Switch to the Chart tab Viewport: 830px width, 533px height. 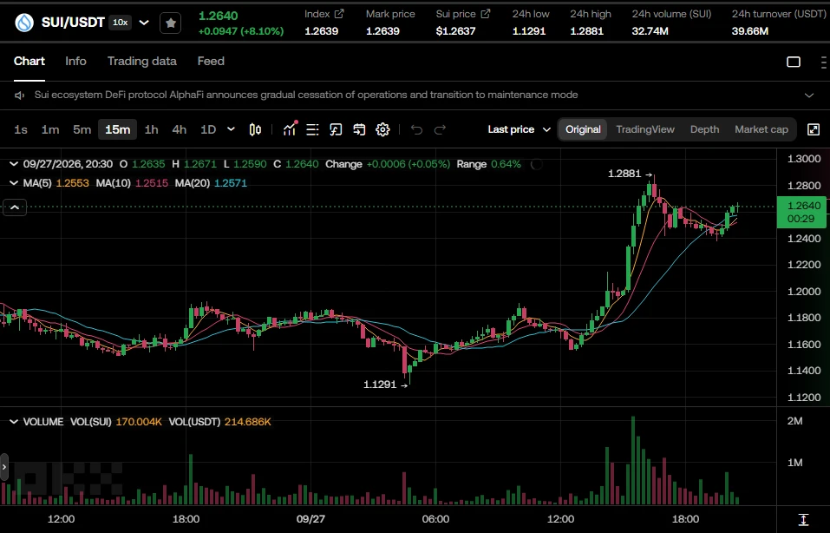pos(29,62)
